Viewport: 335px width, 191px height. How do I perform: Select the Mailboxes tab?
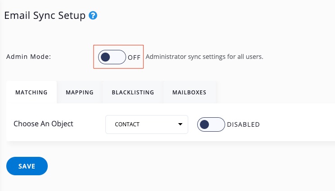189,93
